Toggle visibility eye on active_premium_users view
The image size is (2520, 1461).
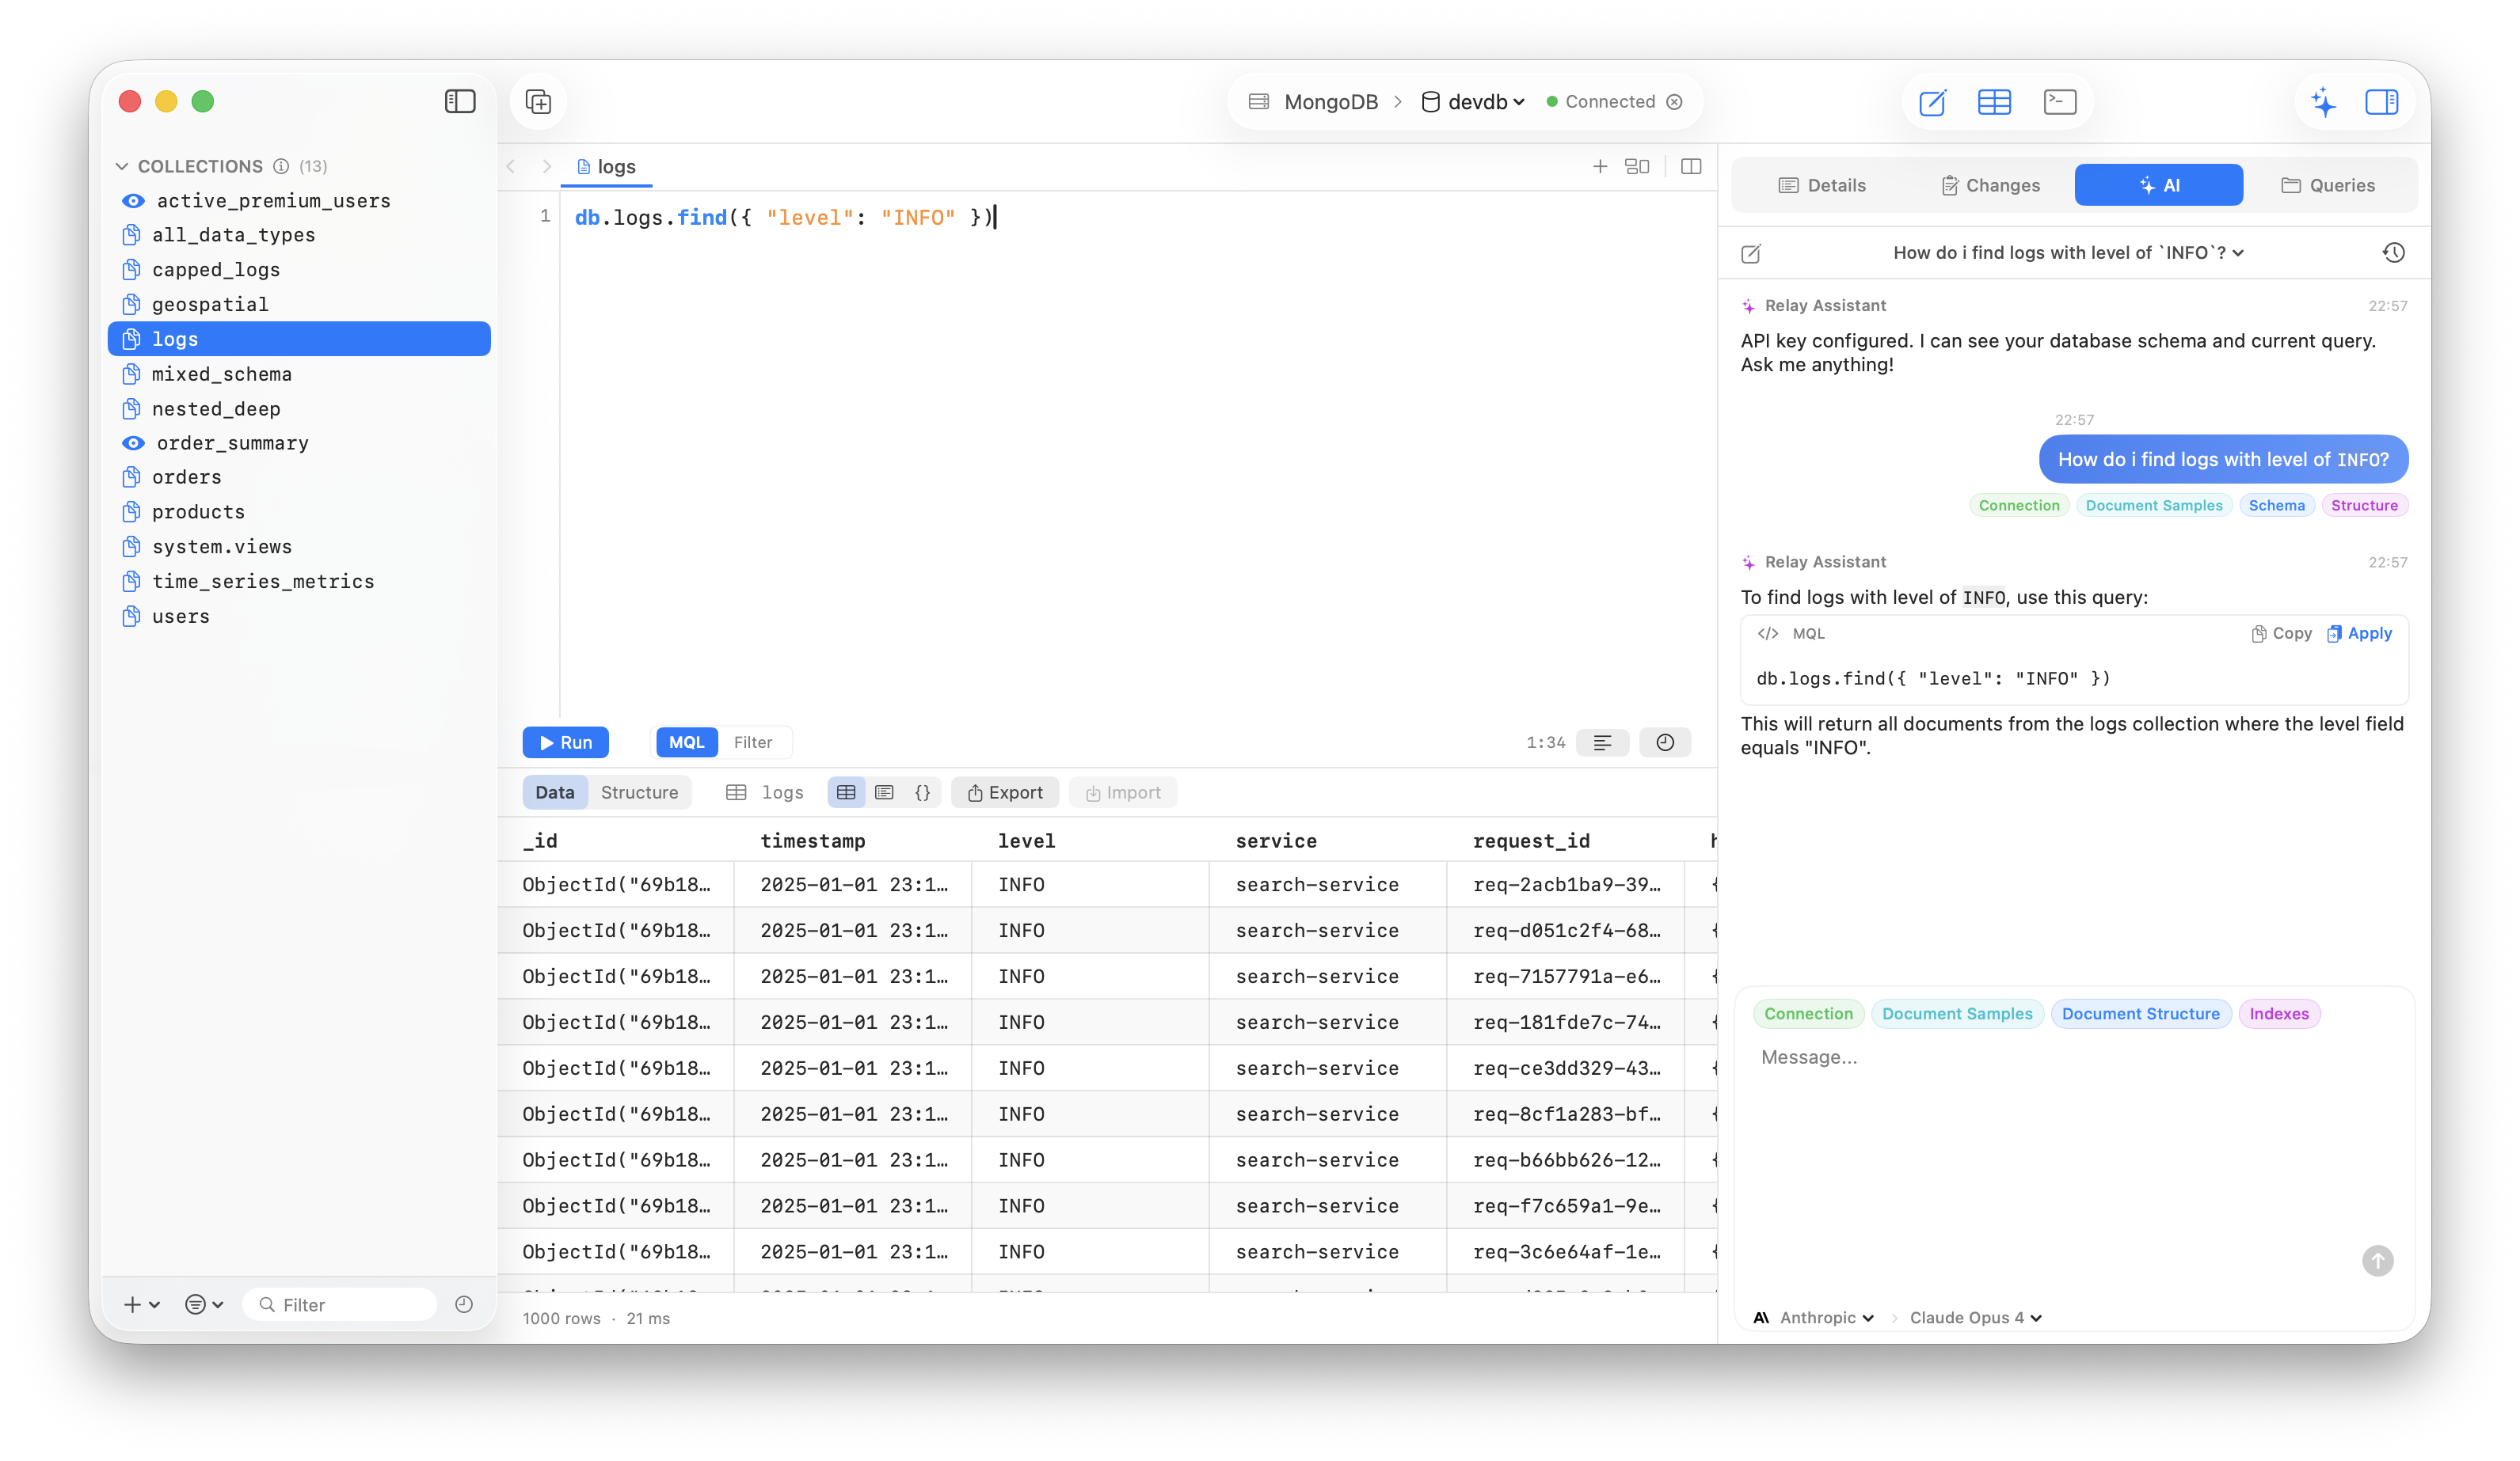tap(133, 200)
